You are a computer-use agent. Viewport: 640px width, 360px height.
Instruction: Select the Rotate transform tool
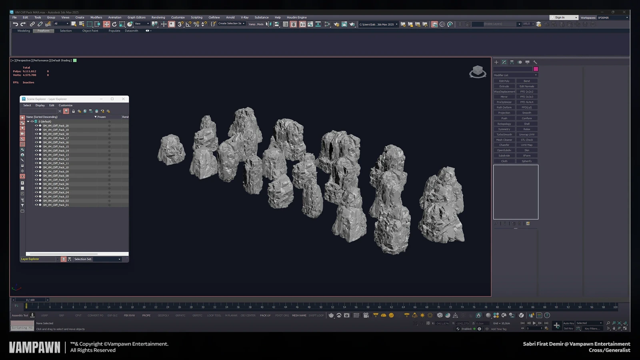point(114,24)
